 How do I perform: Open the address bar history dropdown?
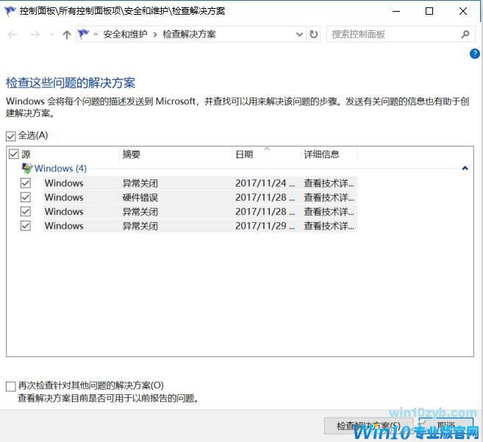point(299,35)
